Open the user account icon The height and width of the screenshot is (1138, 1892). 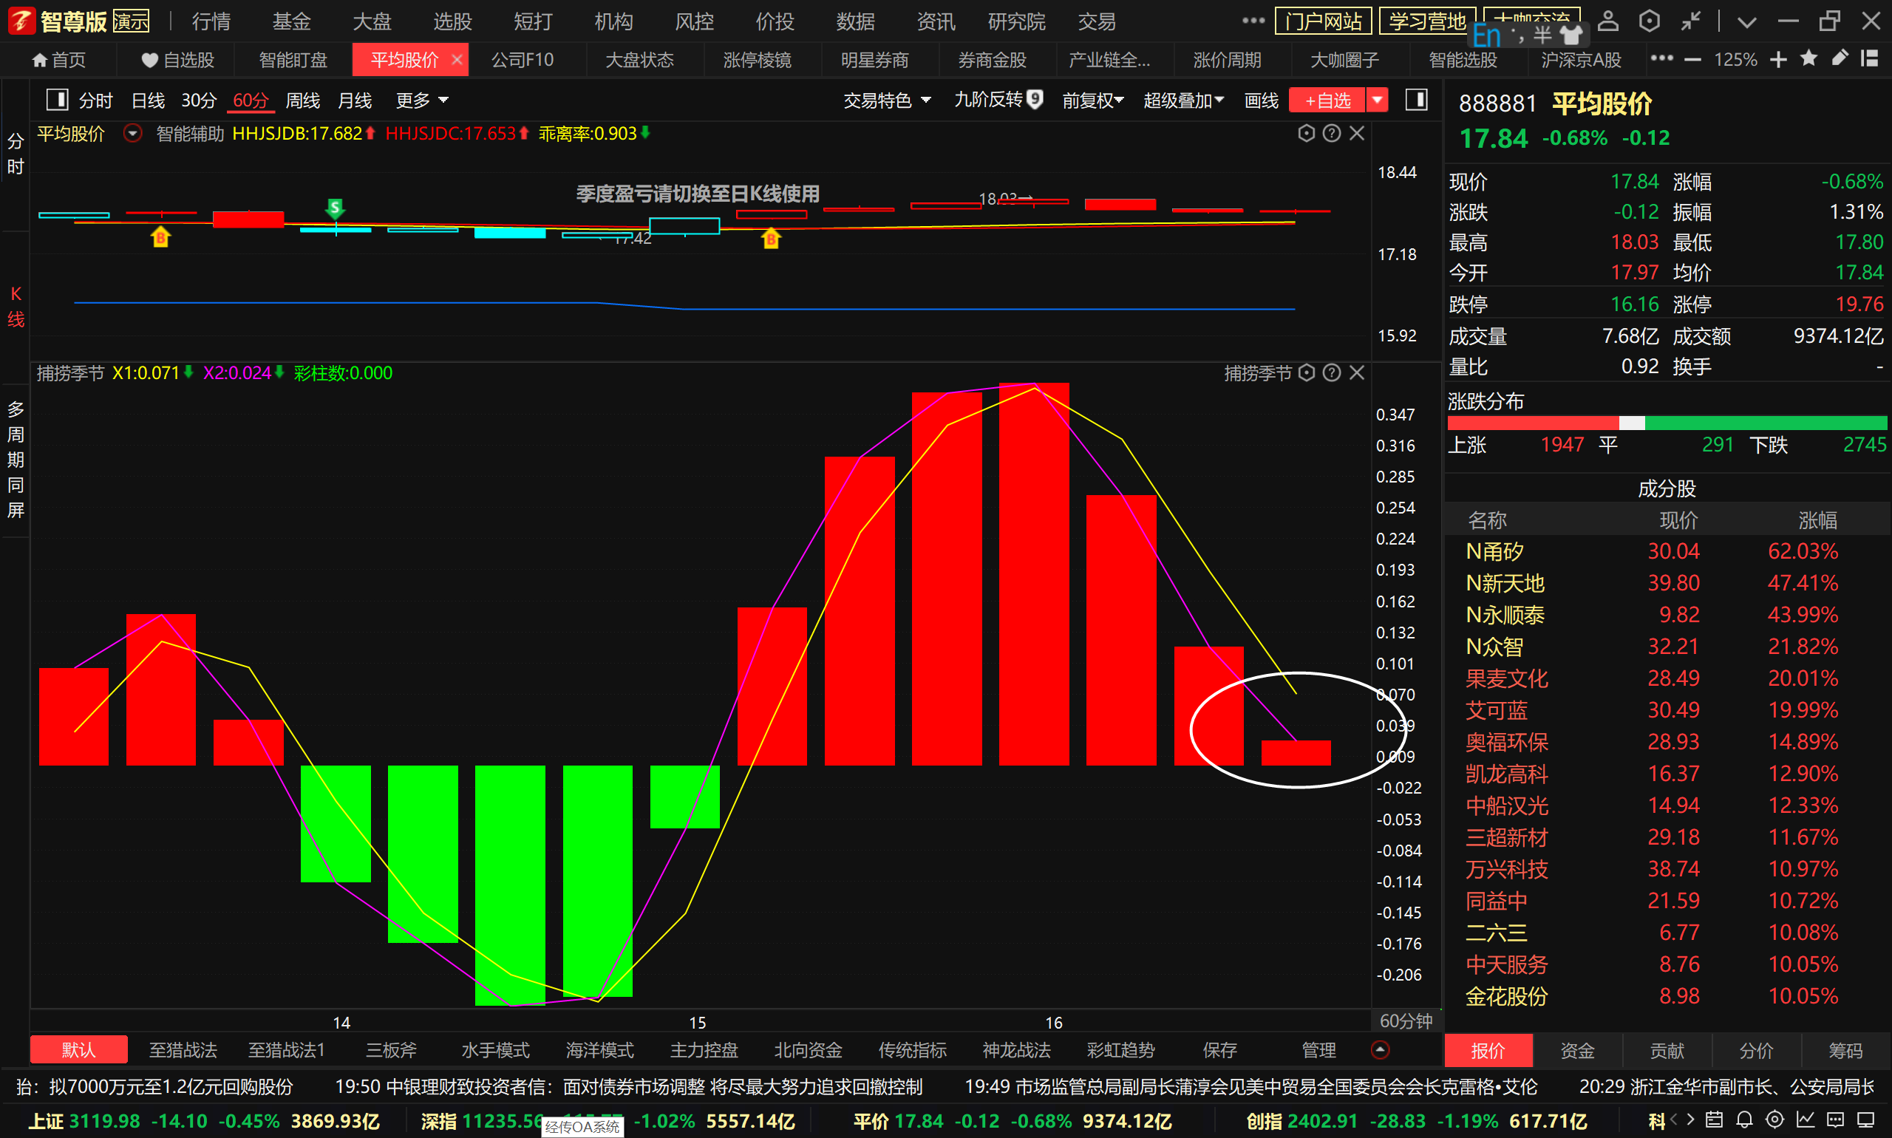point(1608,21)
